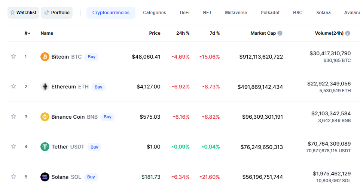Click the Binance Coin logo icon
Viewport: 360px width, 187px height.
point(45,117)
